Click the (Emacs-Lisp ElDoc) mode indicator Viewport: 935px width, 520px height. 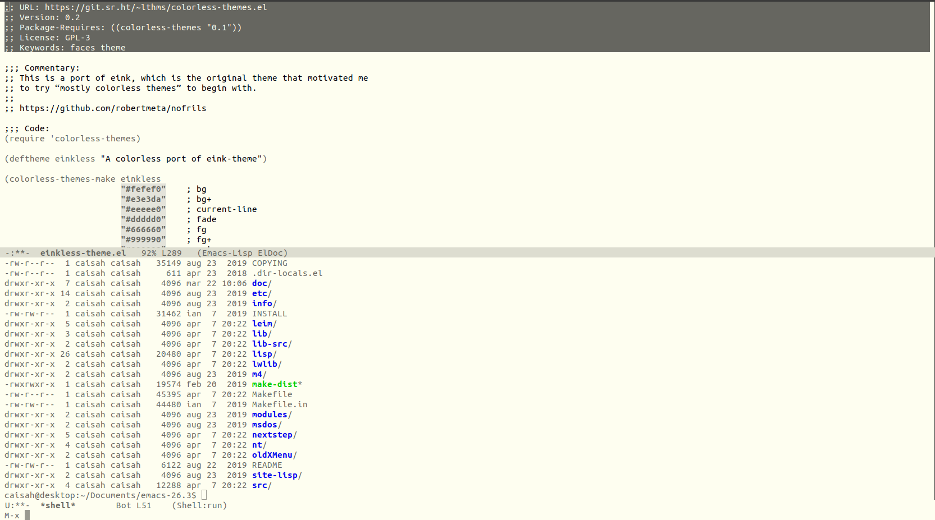[242, 253]
